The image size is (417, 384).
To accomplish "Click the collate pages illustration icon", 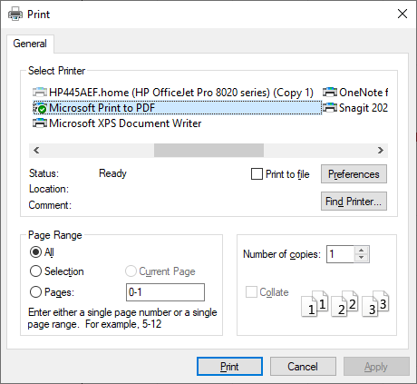I will [345, 303].
